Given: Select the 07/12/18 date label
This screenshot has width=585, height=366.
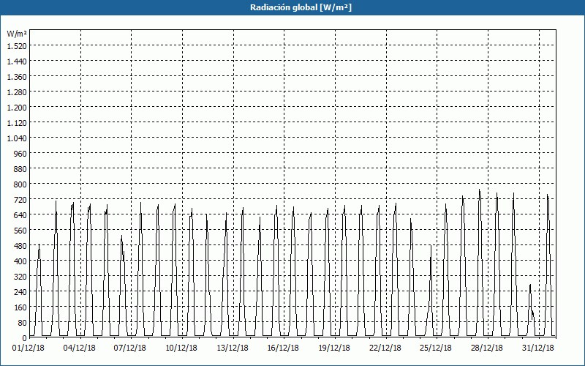Looking at the screenshot, I should [x=130, y=348].
